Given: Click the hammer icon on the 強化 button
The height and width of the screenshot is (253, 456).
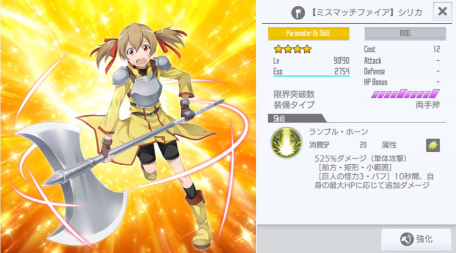Looking at the screenshot, I should click(407, 239).
